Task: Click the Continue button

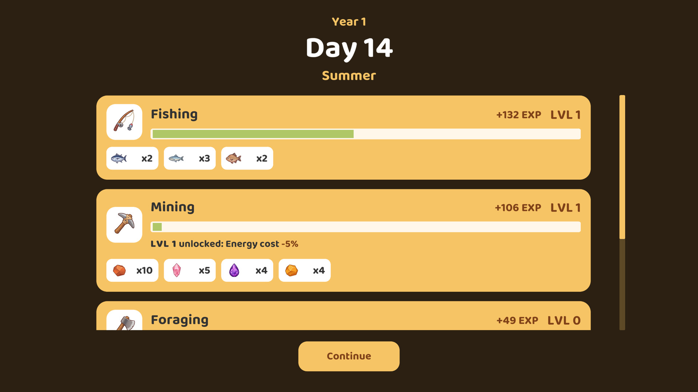Action: tap(349, 356)
